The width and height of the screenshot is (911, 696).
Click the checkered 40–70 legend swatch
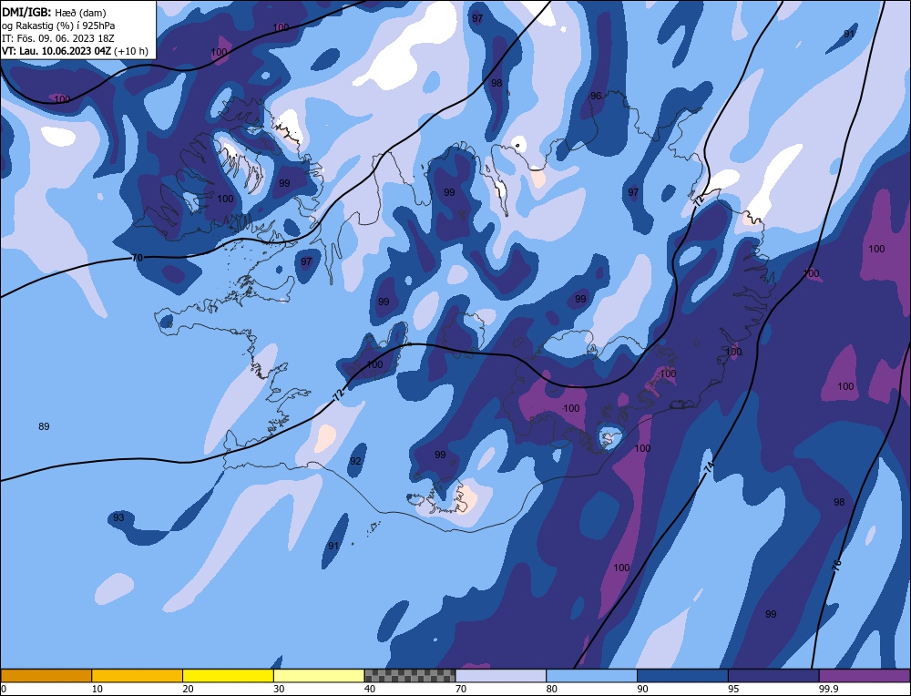pos(410,675)
